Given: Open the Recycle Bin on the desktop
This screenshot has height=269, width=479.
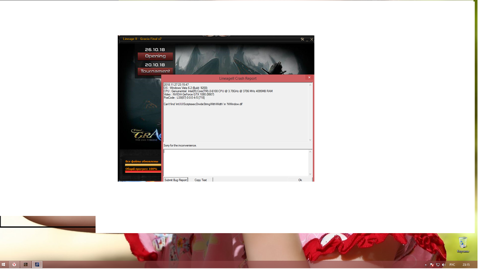Looking at the screenshot, I should click(463, 245).
